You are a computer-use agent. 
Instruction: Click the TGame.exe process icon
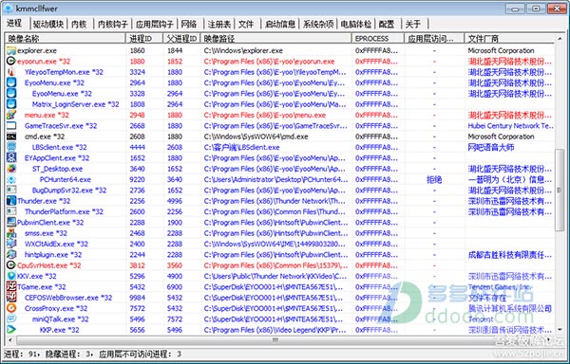(x=11, y=287)
